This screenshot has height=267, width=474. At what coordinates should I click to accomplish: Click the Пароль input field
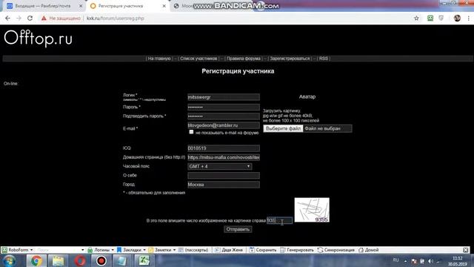point(224,107)
